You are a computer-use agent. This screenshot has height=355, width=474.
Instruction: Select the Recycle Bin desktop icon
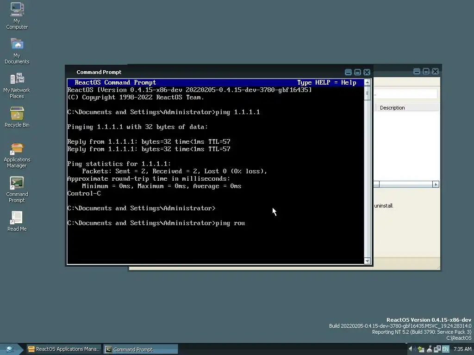pos(17,117)
